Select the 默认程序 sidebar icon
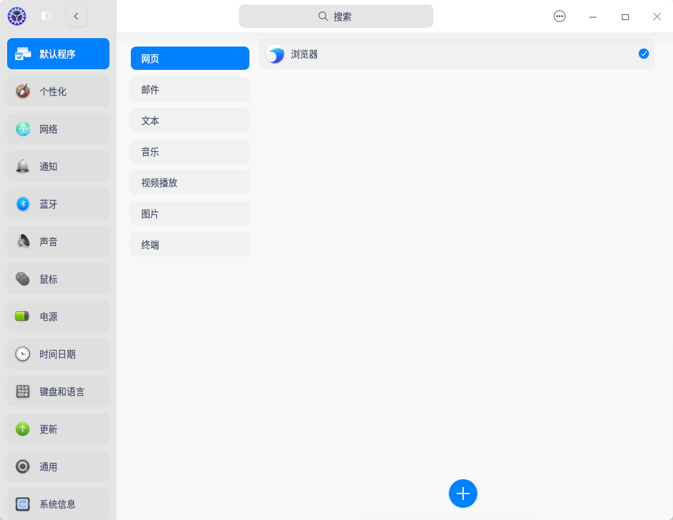 23,54
